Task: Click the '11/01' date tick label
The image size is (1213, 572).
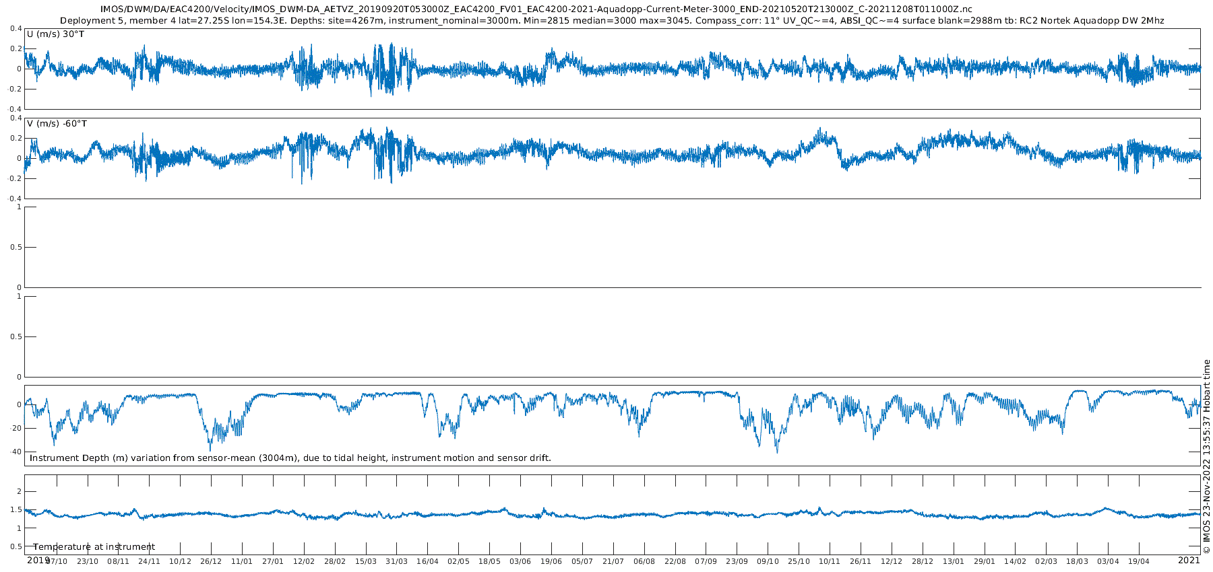Action: (242, 561)
